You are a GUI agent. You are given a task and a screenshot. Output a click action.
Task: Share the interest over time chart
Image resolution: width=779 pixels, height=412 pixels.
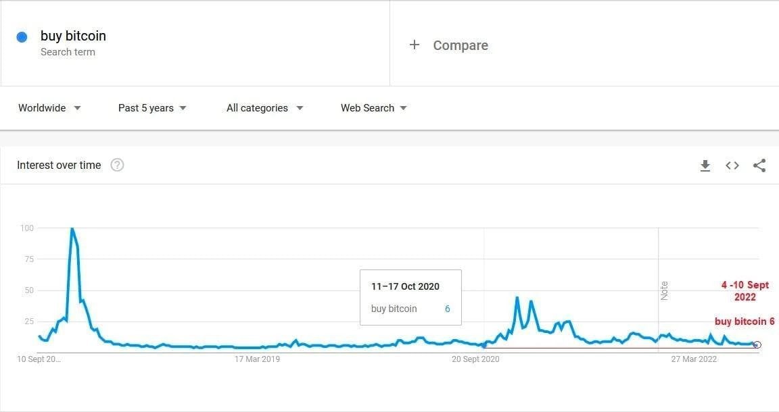coord(759,165)
